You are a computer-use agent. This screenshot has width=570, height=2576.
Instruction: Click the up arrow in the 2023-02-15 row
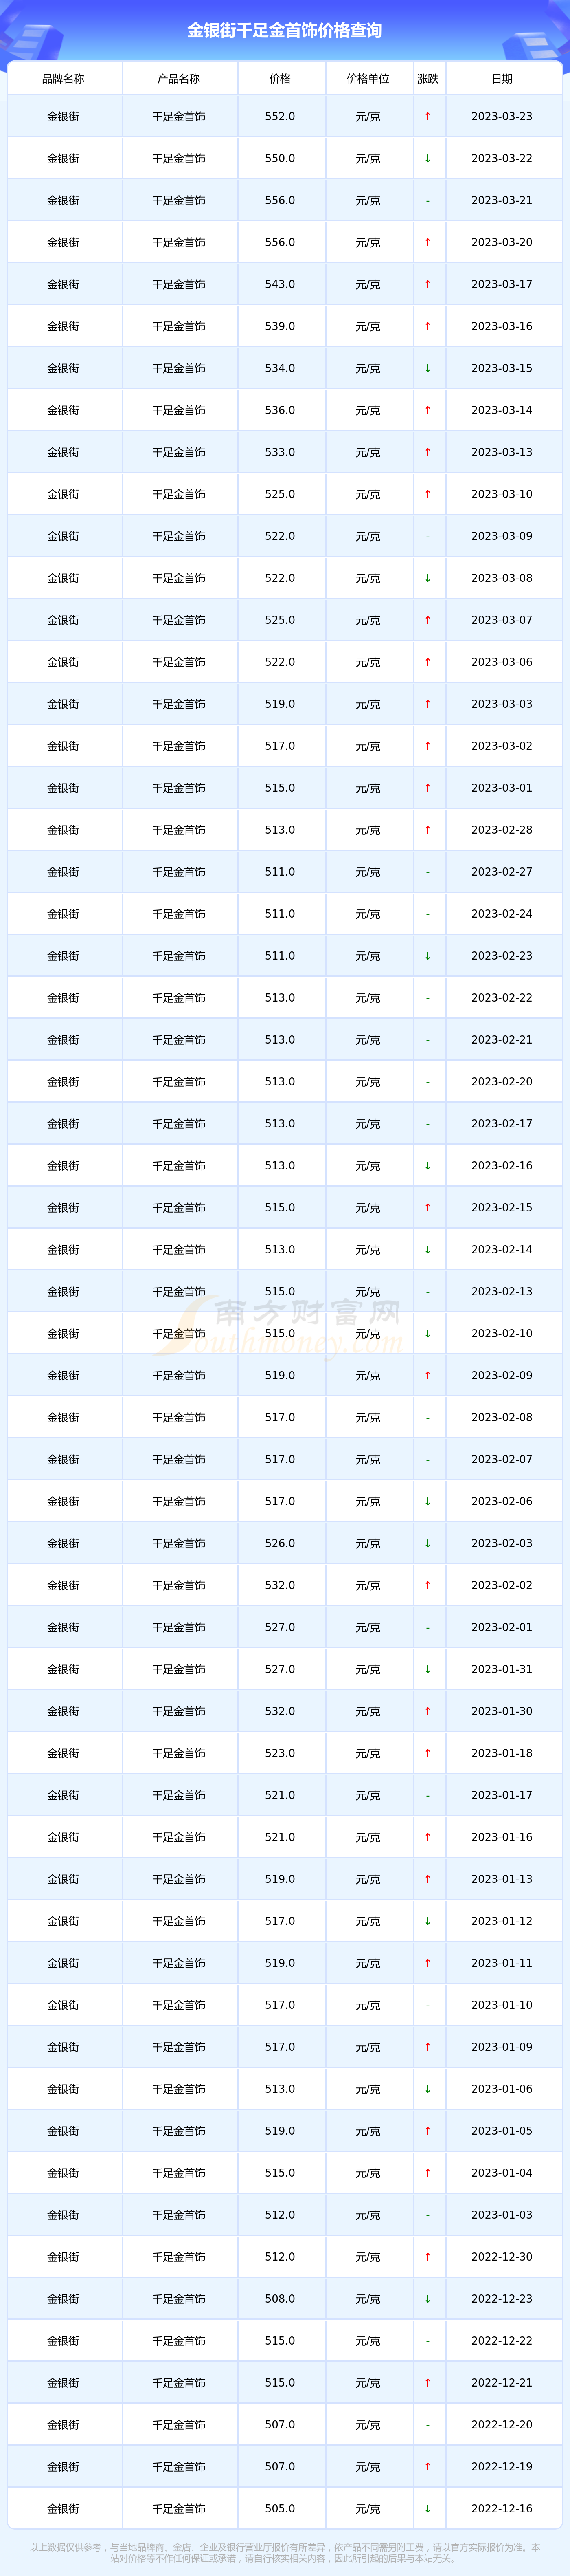click(x=428, y=1209)
